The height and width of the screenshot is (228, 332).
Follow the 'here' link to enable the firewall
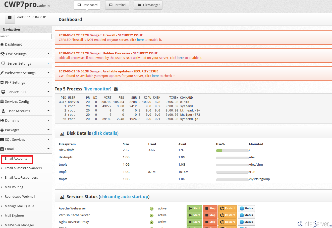(x=140, y=40)
